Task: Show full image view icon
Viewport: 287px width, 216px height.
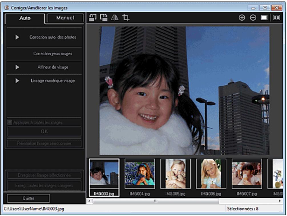Action: pyautogui.click(x=264, y=18)
